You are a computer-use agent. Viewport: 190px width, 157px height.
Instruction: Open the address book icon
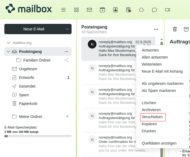click(x=115, y=10)
